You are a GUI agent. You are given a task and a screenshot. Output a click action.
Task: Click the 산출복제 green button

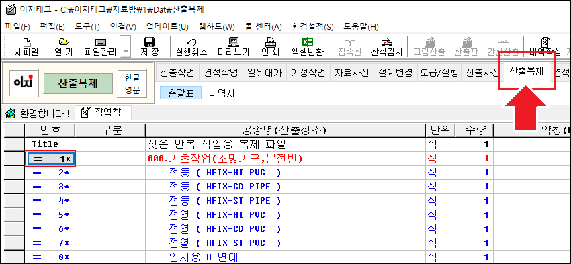pos(78,83)
